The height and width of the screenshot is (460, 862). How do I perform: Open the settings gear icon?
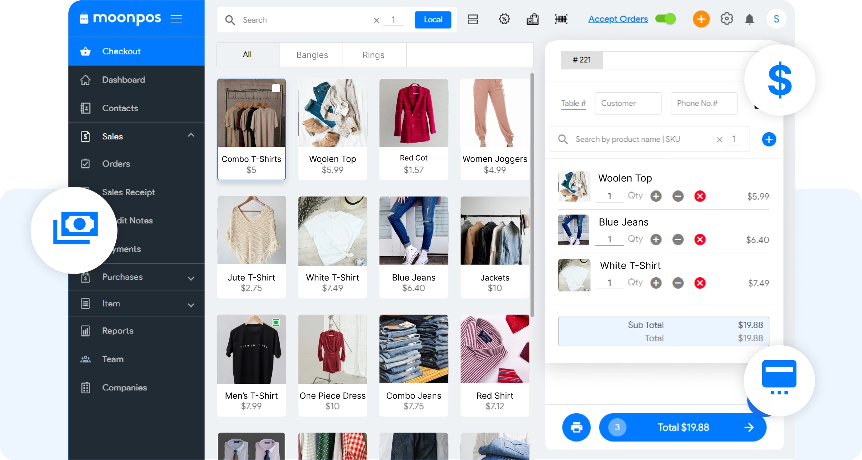coord(727,19)
